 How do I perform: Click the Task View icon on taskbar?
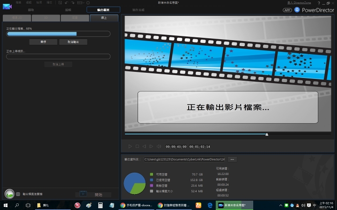(x=28, y=205)
